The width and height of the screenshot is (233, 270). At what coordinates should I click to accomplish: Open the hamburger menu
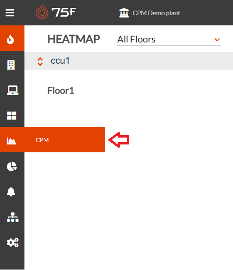tap(10, 13)
